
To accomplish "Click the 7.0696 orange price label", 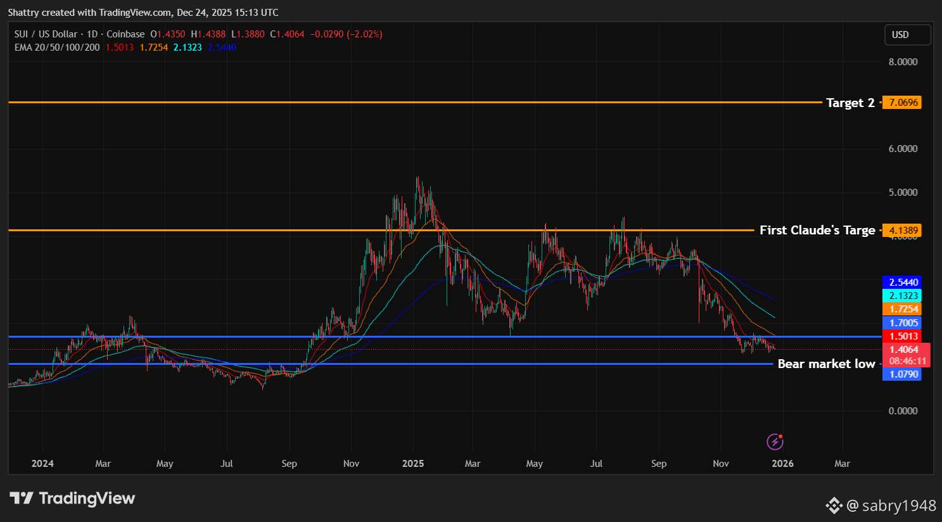I will (x=903, y=103).
